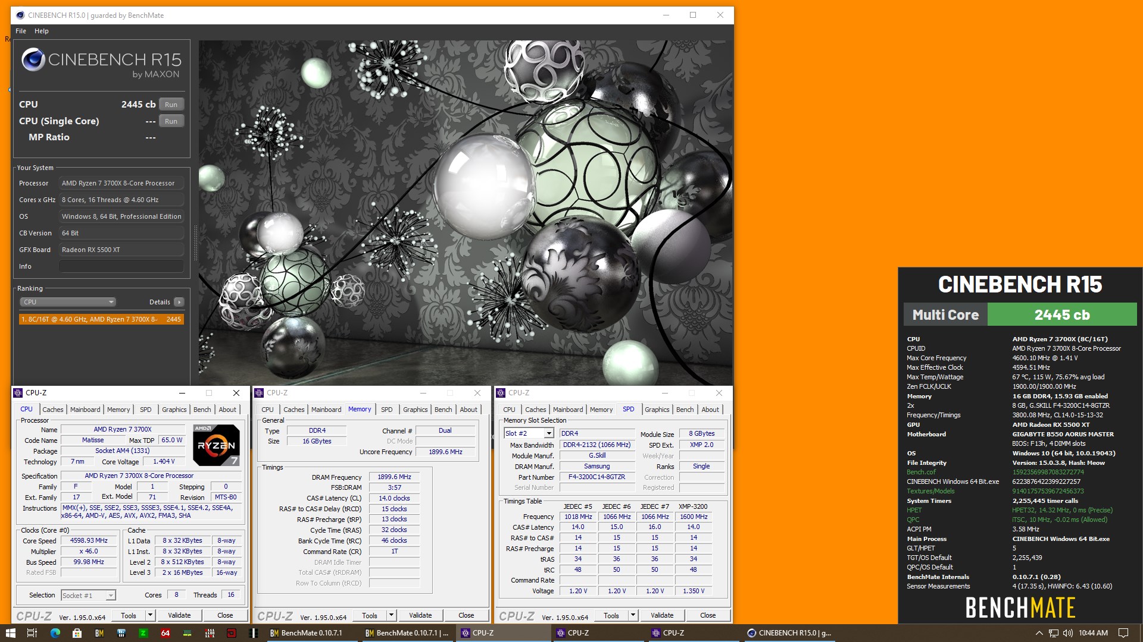Open the volume control in the tray
This screenshot has height=642, width=1143.
[1068, 633]
